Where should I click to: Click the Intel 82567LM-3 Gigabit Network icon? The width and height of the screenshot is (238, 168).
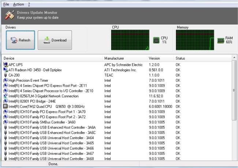point(5,96)
